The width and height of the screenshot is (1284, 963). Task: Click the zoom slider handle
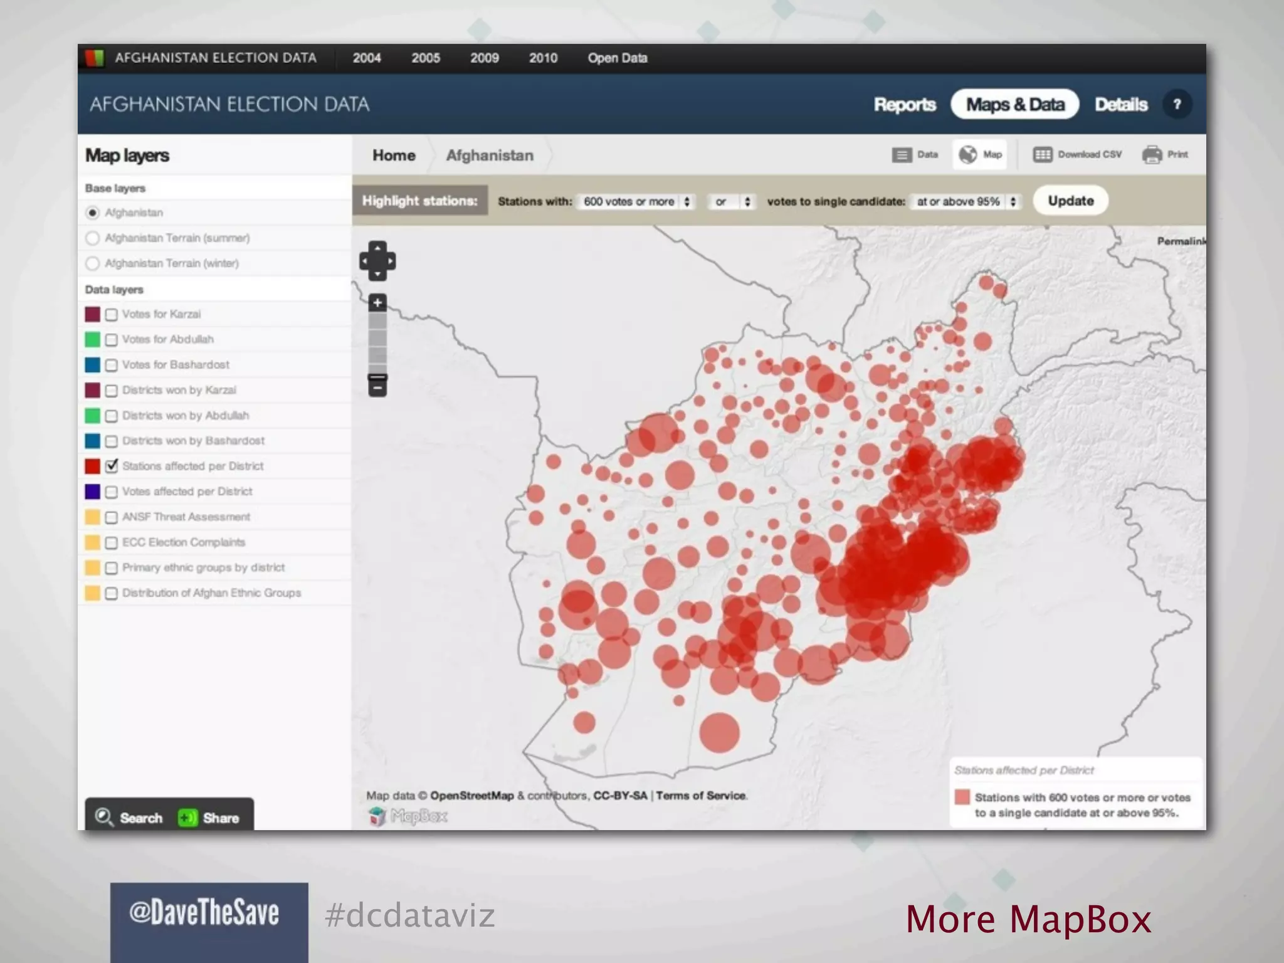point(377,377)
